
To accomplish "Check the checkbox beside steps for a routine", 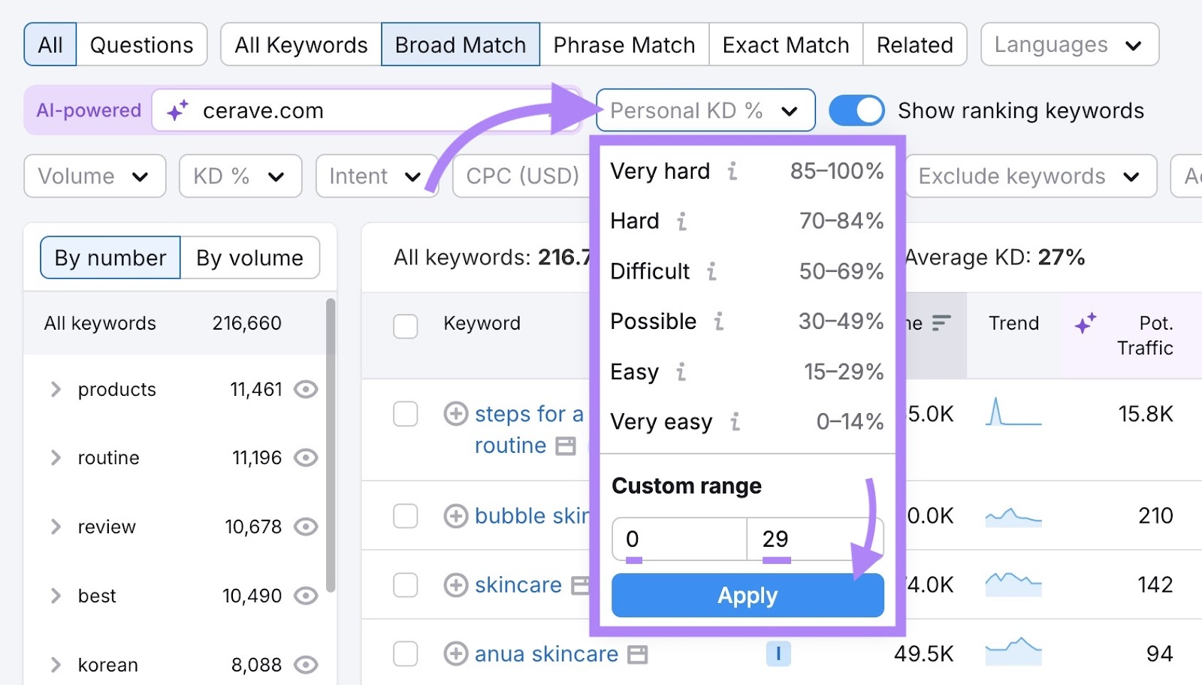I will (x=406, y=414).
